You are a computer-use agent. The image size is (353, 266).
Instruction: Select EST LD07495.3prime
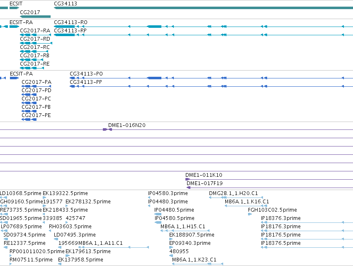tap(75, 235)
